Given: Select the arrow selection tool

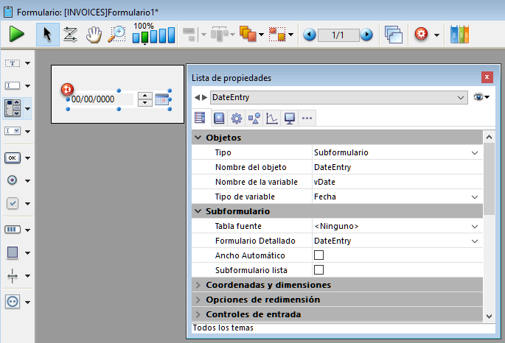Looking at the screenshot, I should coord(47,34).
